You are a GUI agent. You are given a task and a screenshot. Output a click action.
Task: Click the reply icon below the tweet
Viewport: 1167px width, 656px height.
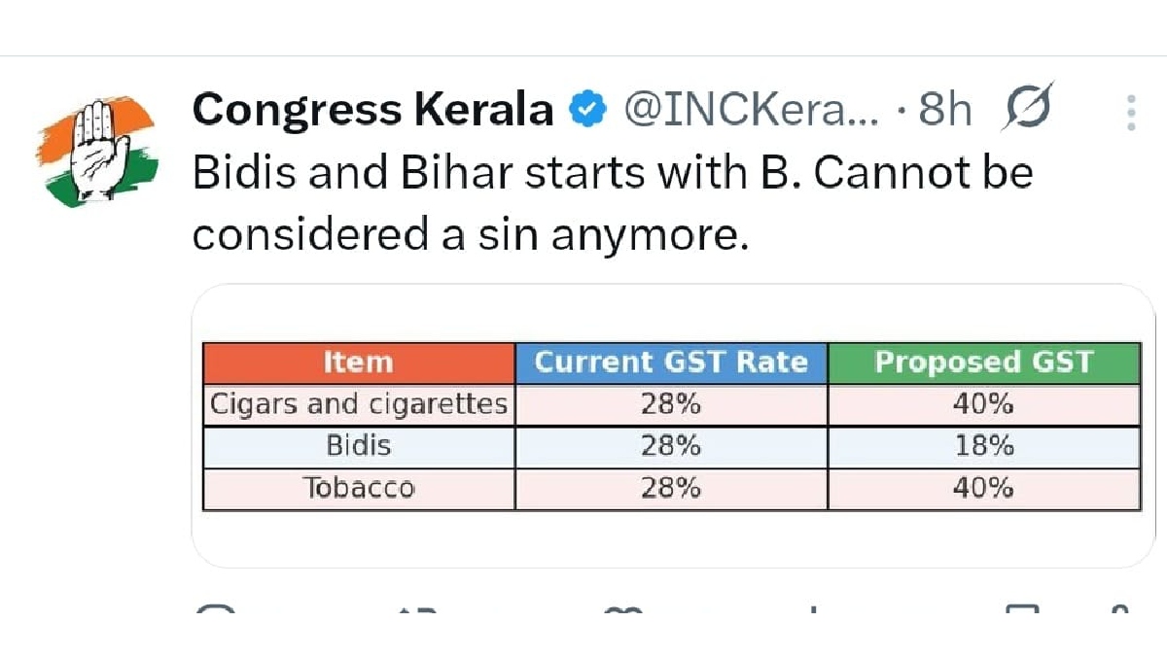(x=215, y=611)
